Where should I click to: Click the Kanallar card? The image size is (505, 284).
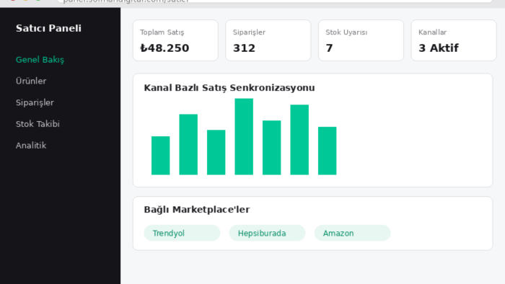click(454, 40)
